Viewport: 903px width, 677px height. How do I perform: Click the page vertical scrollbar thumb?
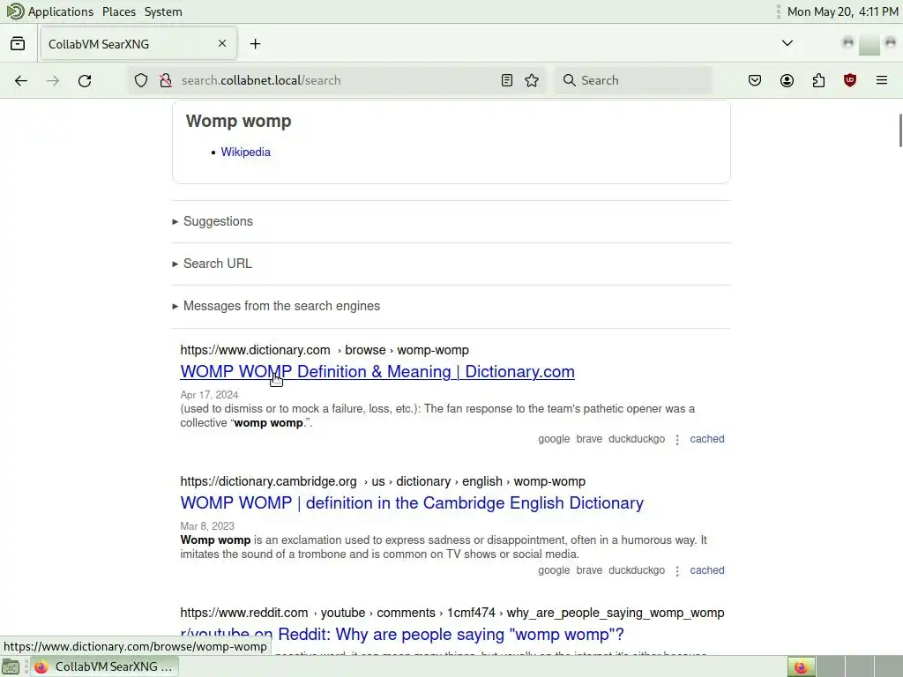coord(900,130)
